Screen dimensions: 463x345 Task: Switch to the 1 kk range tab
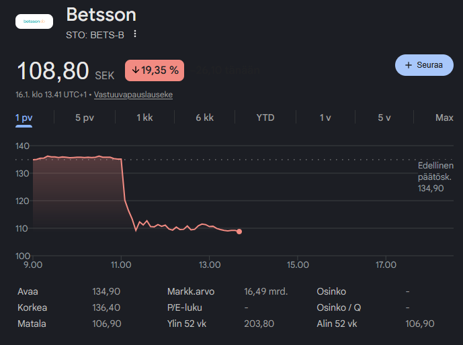click(144, 117)
